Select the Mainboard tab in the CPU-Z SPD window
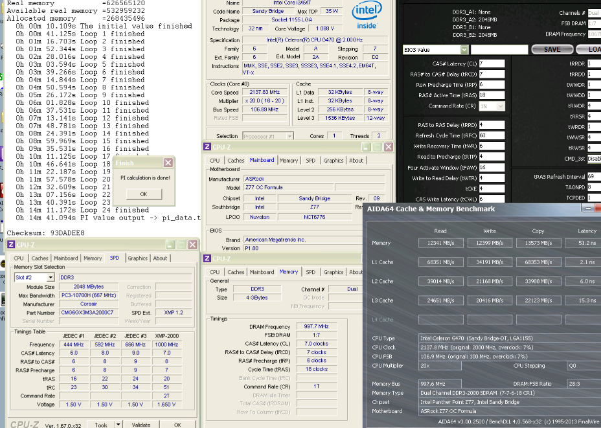The height and width of the screenshot is (428, 601). click(66, 258)
